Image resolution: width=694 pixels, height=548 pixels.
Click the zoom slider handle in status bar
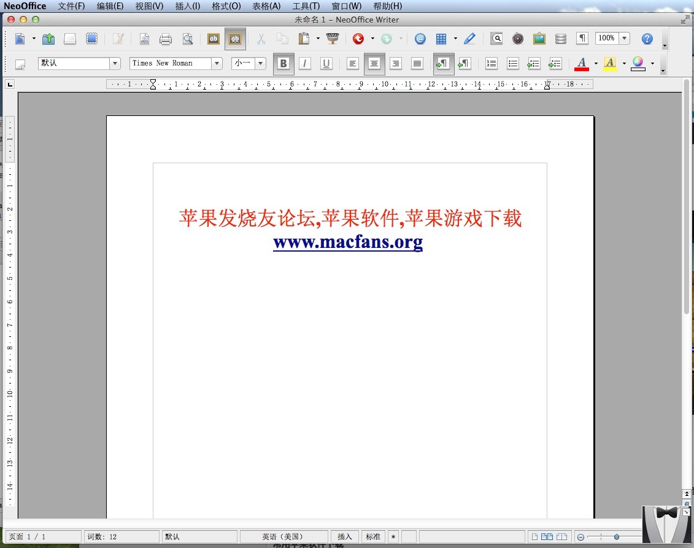(x=617, y=537)
